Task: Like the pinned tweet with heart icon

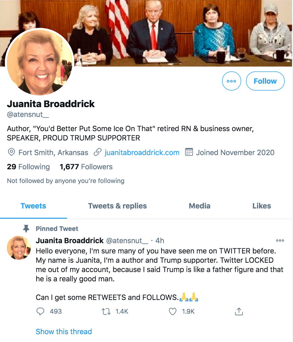Action: (173, 312)
